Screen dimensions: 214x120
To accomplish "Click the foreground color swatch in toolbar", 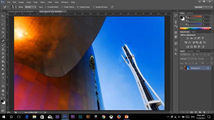I will [2, 101].
